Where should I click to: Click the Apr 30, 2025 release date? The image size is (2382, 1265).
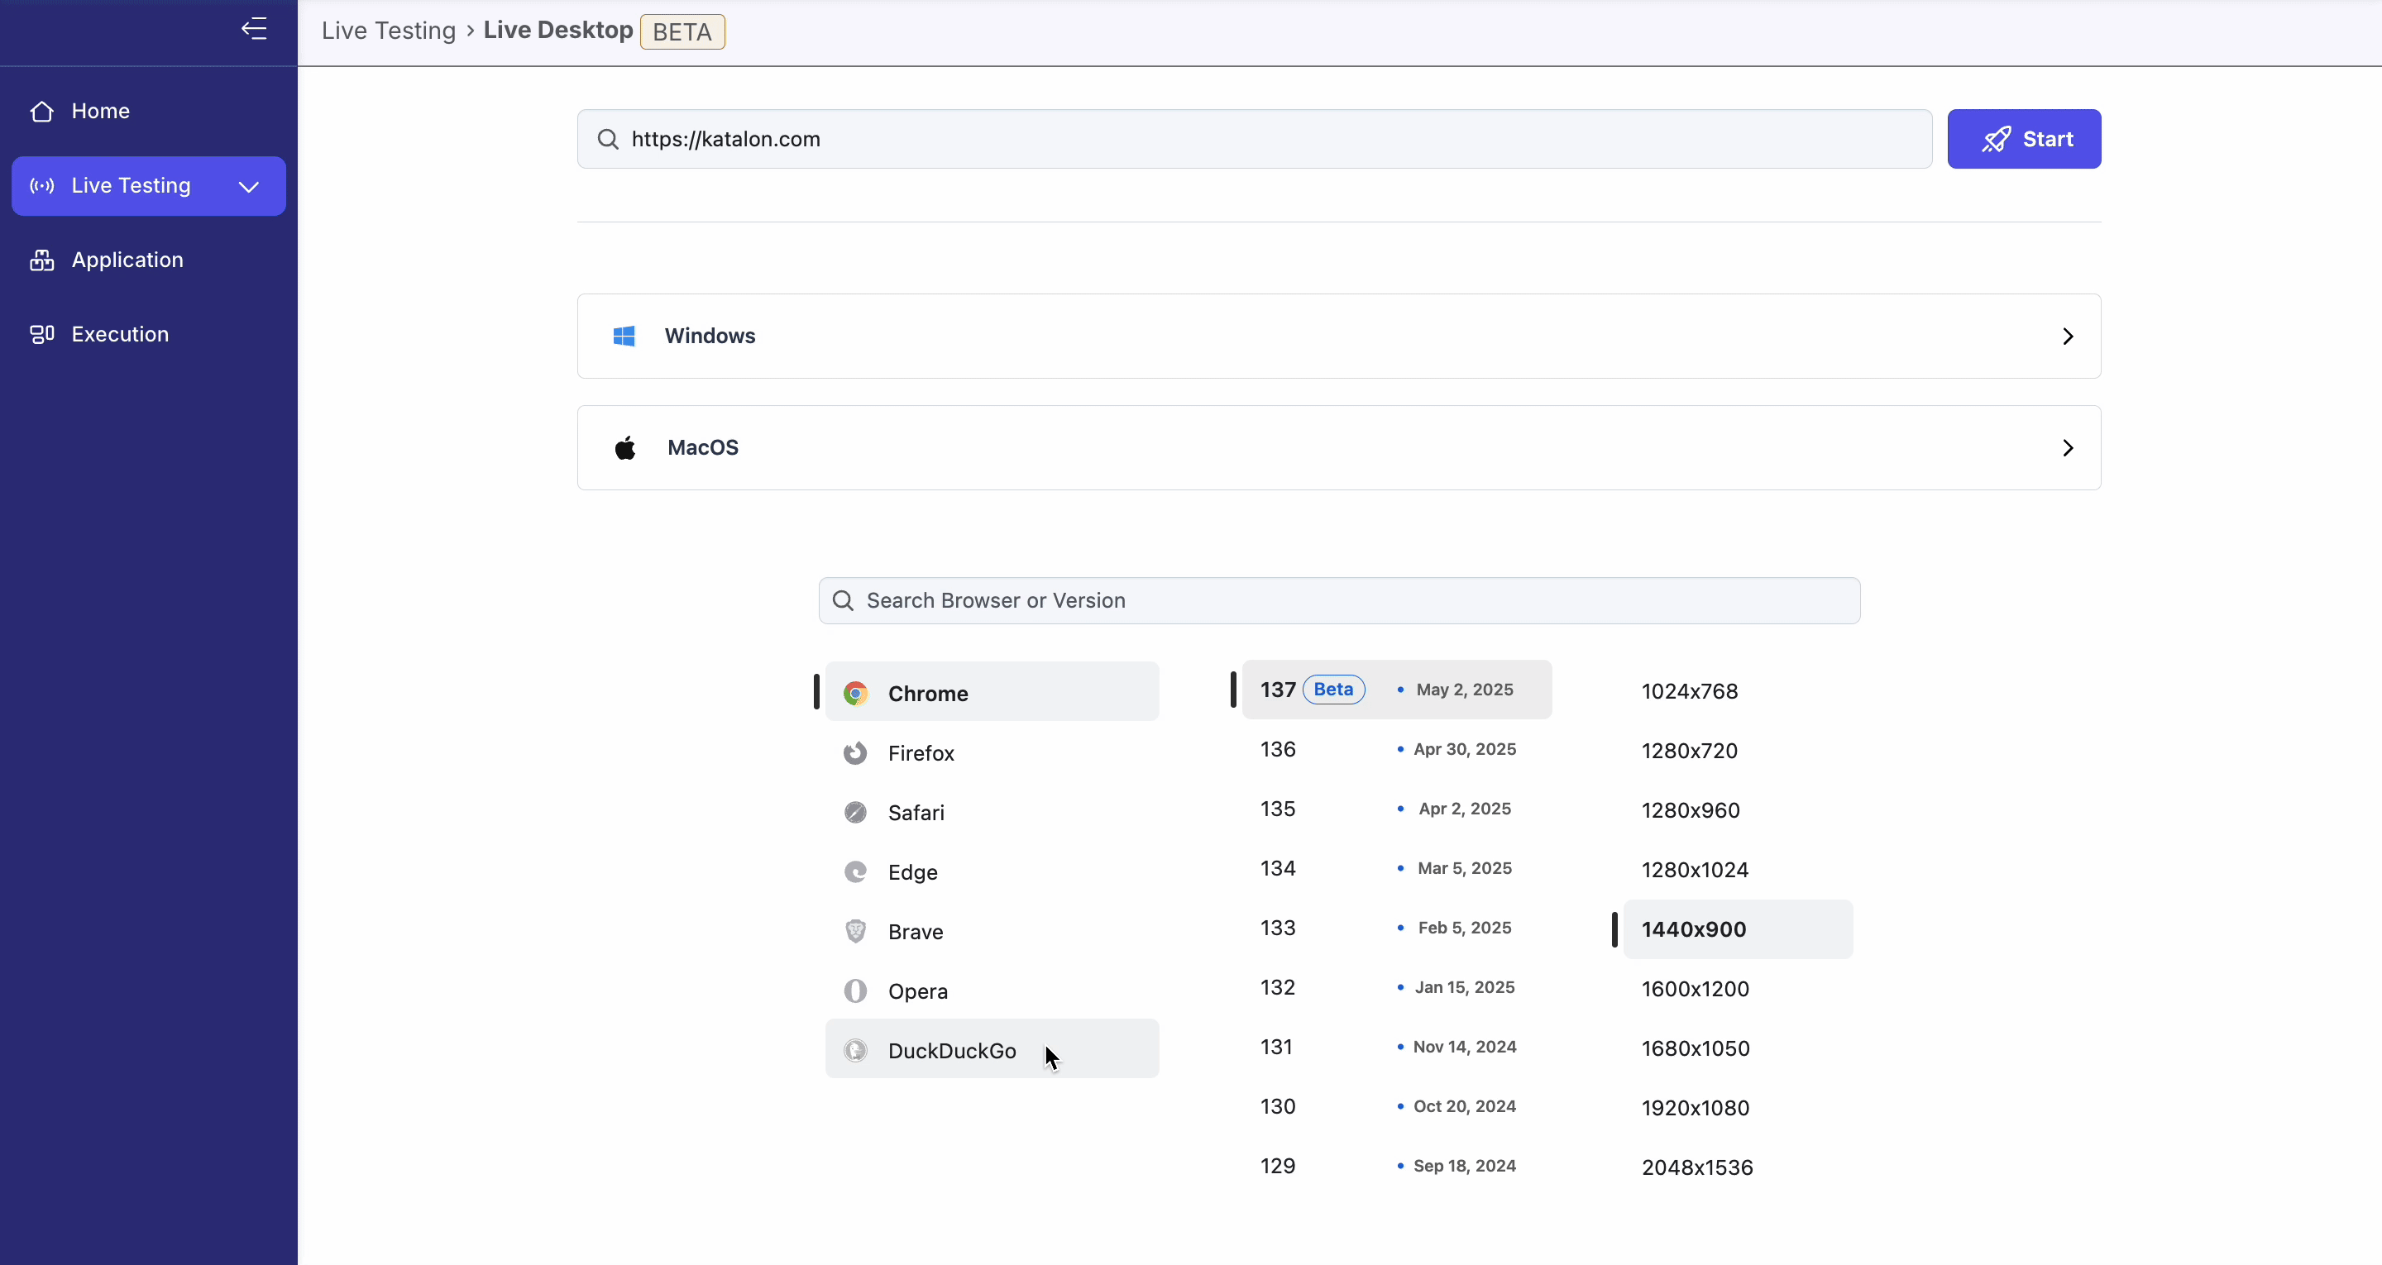pos(1465,749)
